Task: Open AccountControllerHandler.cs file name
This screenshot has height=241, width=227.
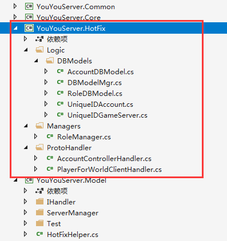Action: pos(104,159)
